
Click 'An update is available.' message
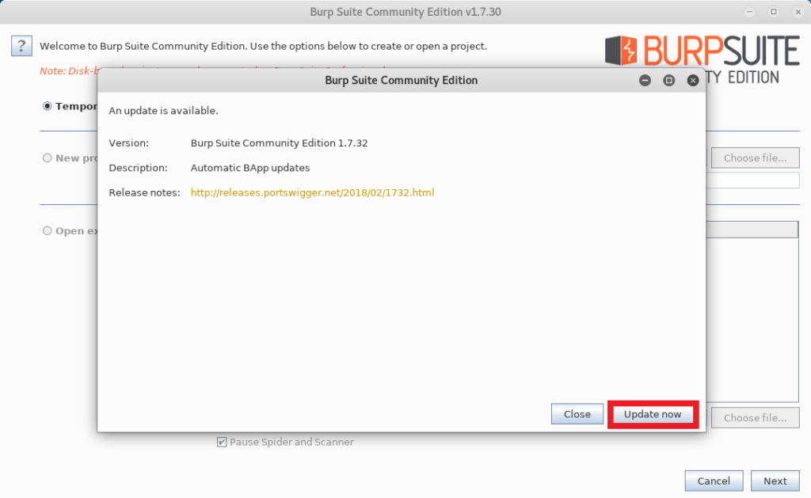[x=163, y=111]
